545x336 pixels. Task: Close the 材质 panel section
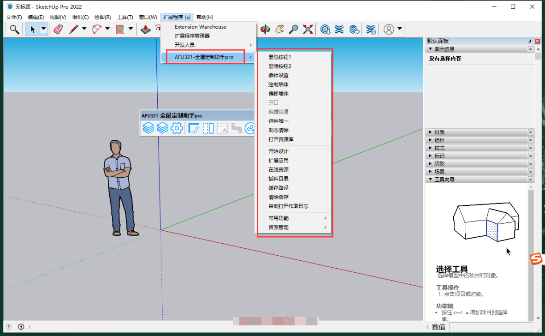(530, 132)
